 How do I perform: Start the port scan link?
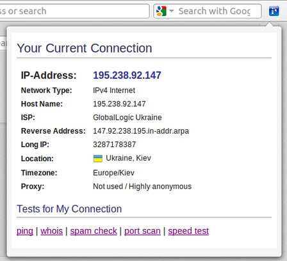142,231
